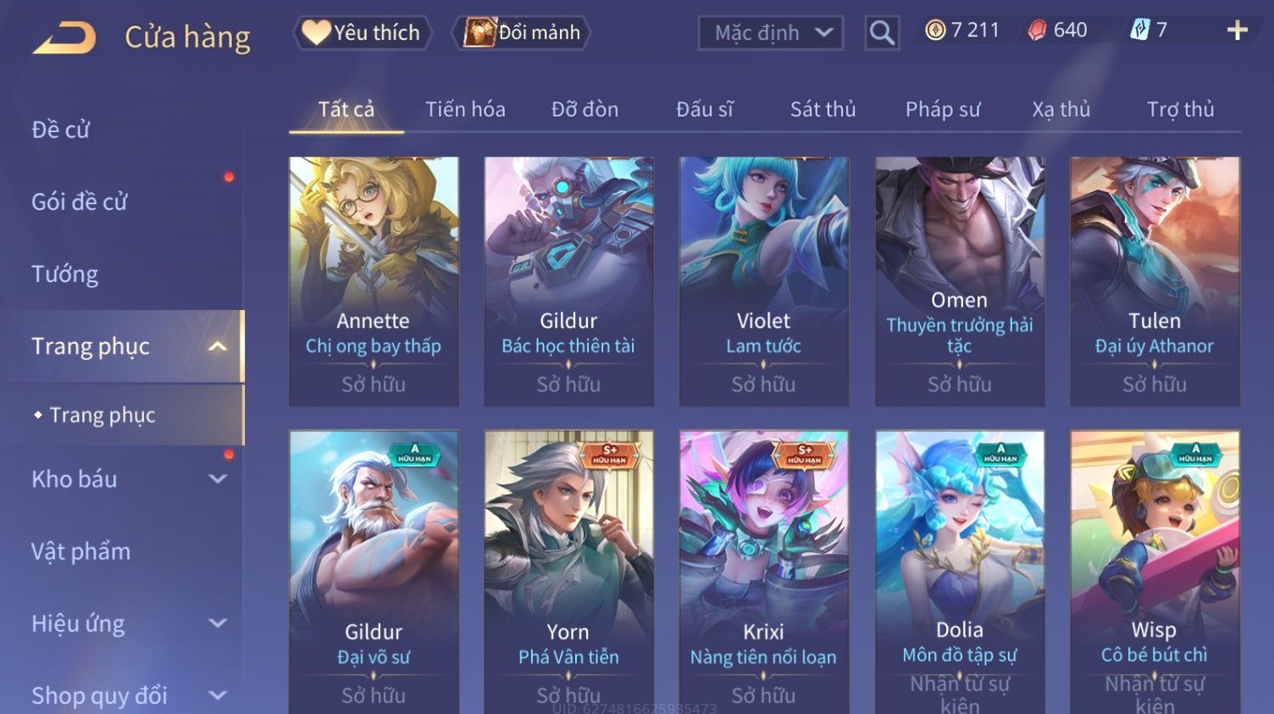Click the golden back arrow icon
The width and height of the screenshot is (1274, 714).
[64, 38]
